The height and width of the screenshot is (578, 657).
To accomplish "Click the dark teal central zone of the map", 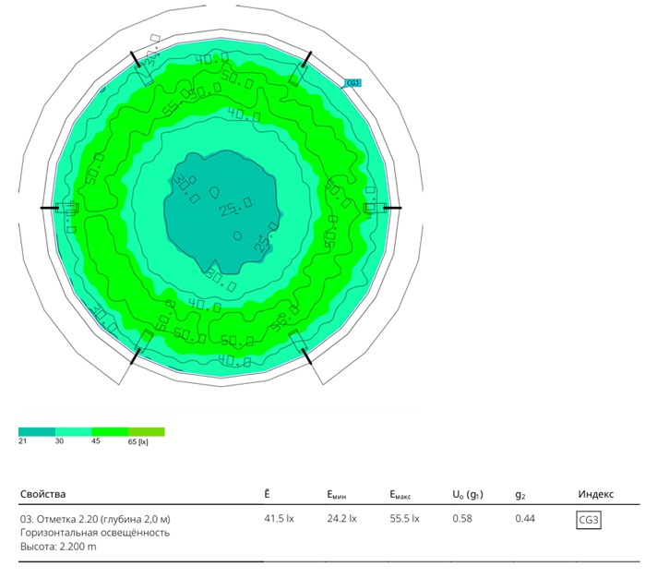I will point(221,208).
